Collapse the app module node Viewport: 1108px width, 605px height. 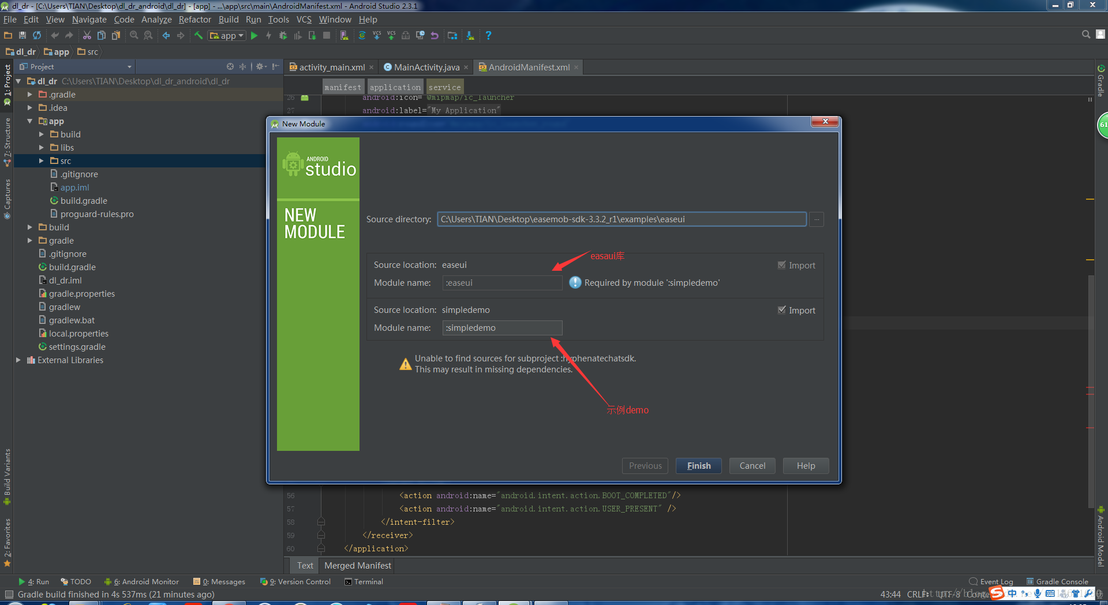(29, 121)
